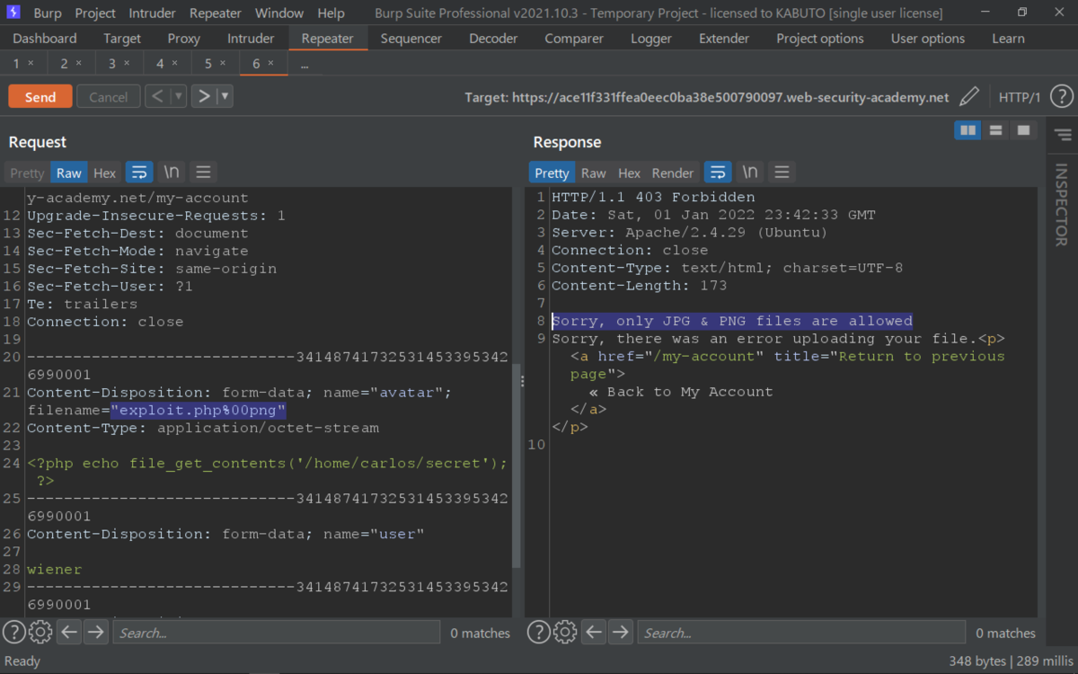Viewport: 1078px width, 674px height.
Task: Open the hamburger options menu in Request panel
Action: coord(203,173)
